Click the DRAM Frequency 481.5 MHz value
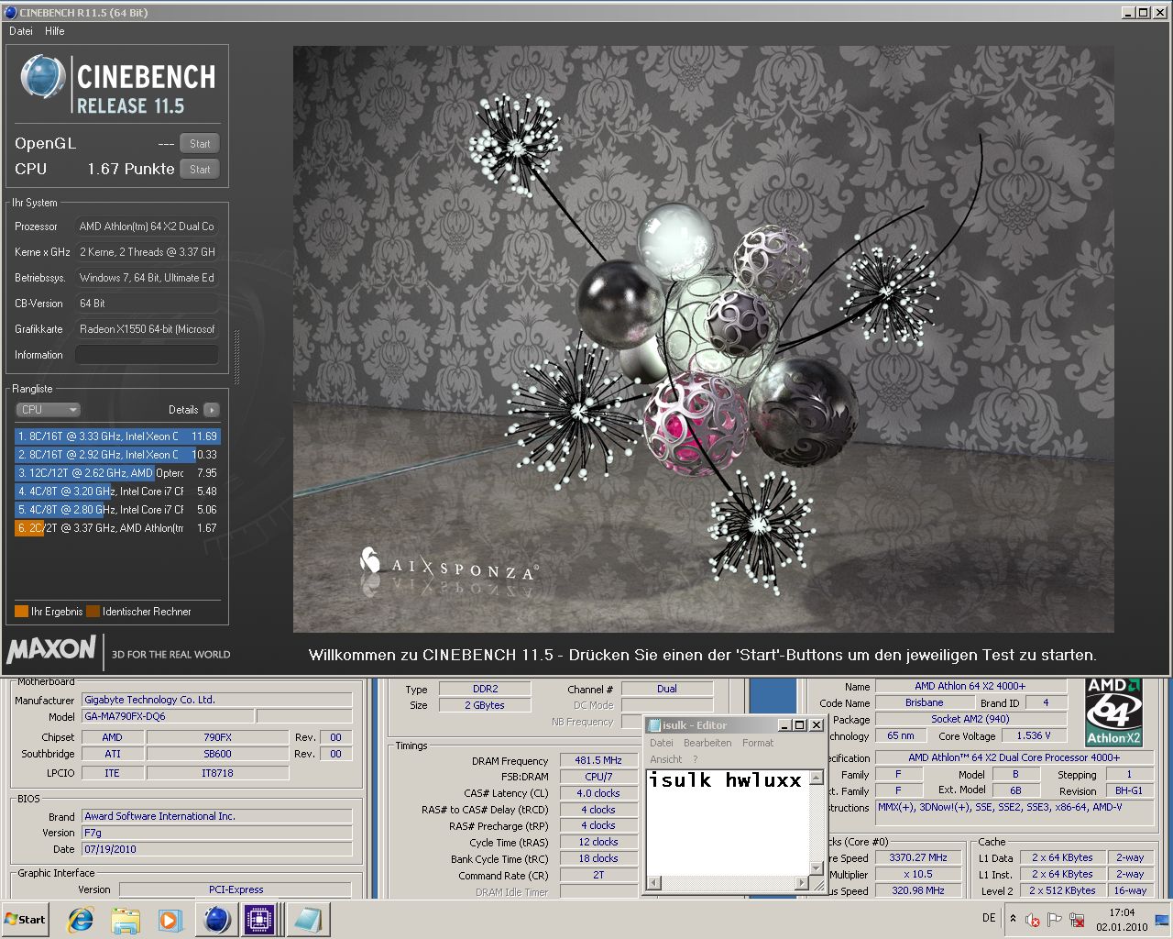The height and width of the screenshot is (939, 1173). (x=598, y=760)
